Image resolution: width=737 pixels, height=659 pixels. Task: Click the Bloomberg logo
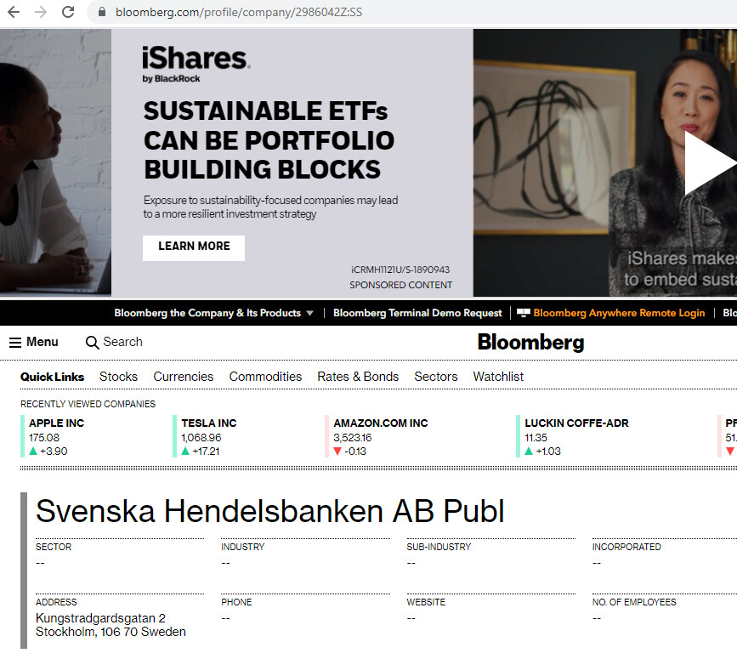[530, 342]
